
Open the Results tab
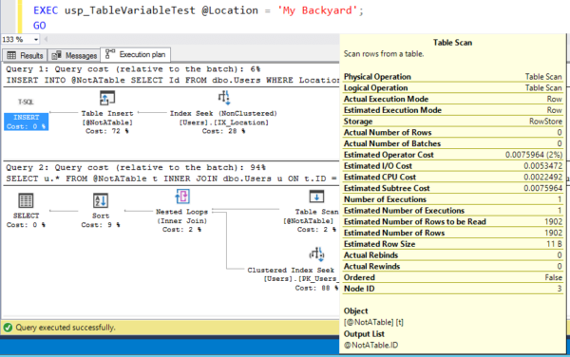click(x=25, y=55)
